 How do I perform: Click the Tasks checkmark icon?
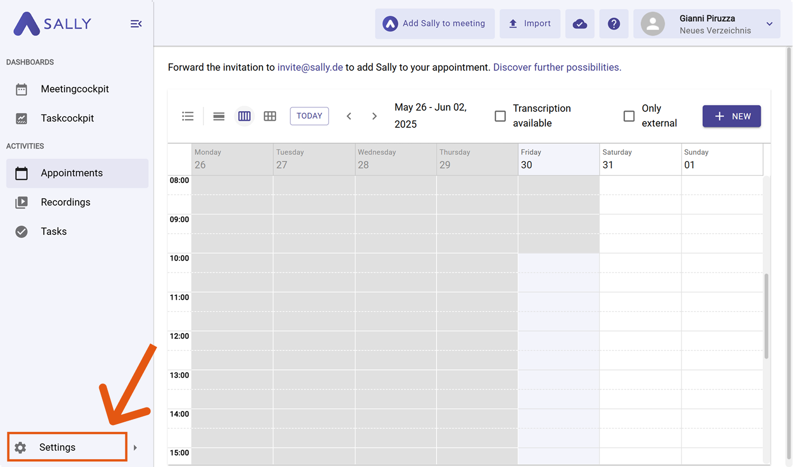(x=21, y=231)
